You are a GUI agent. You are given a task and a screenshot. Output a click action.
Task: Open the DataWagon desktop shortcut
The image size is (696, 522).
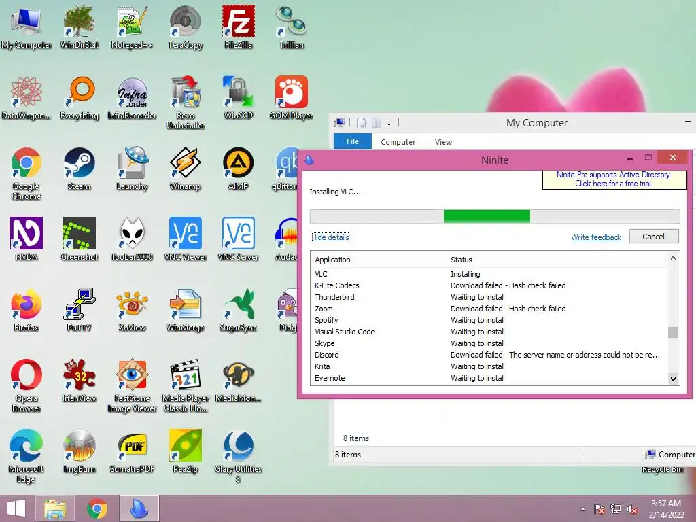(27, 98)
